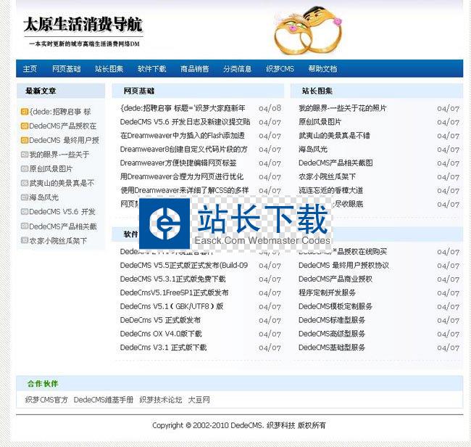Click the icon next to '原创风景图片' in sidebar

(x=25, y=169)
